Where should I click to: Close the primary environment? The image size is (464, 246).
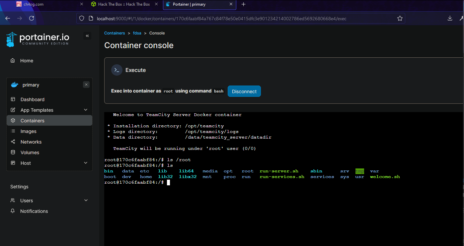tap(86, 85)
